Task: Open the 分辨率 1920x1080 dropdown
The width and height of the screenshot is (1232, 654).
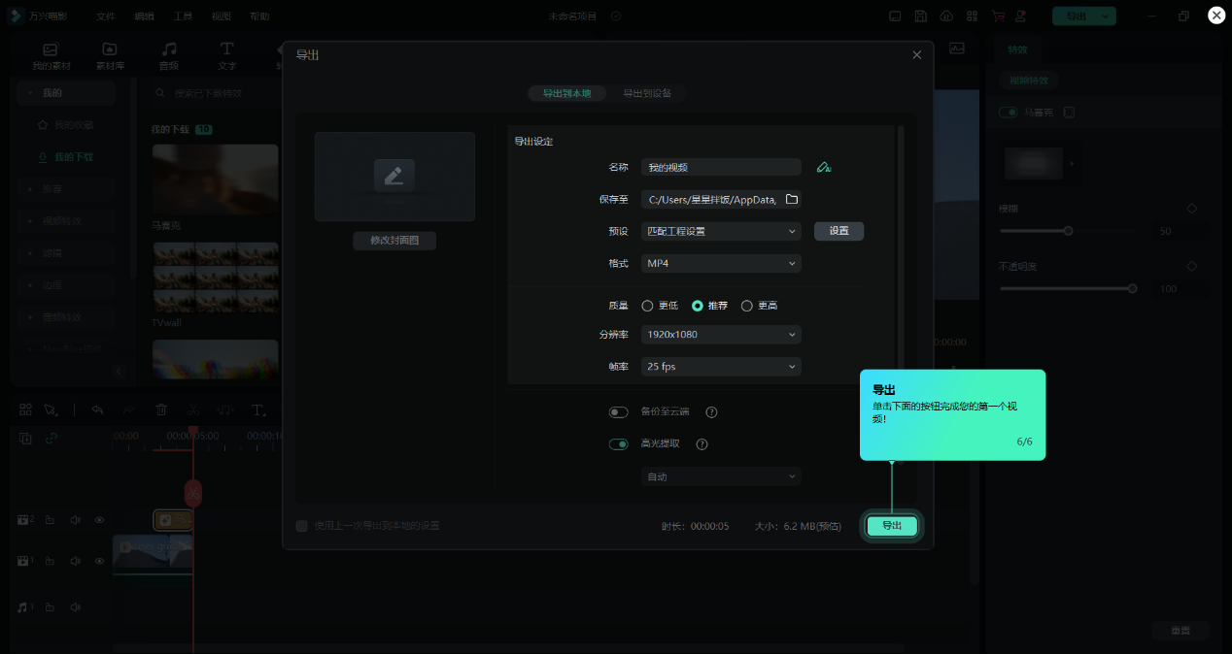Action: click(721, 334)
